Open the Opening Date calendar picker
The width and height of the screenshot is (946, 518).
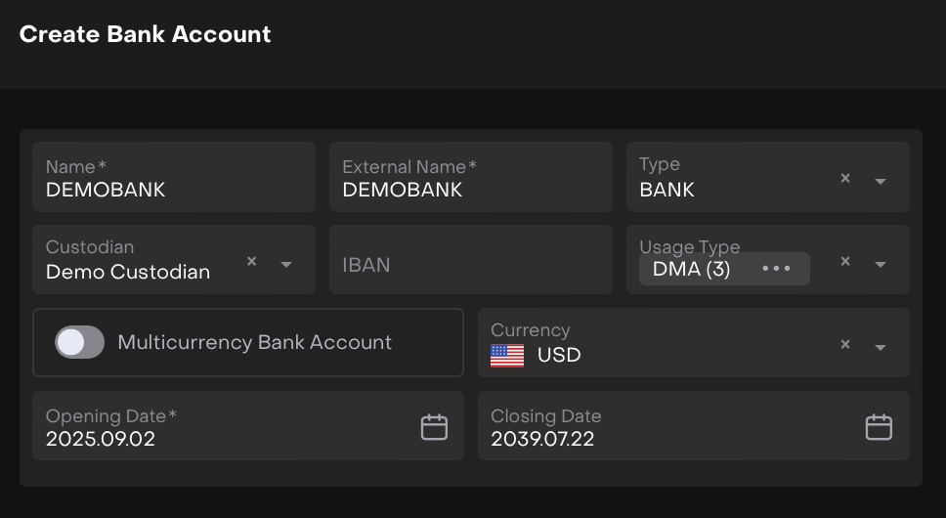click(x=434, y=427)
